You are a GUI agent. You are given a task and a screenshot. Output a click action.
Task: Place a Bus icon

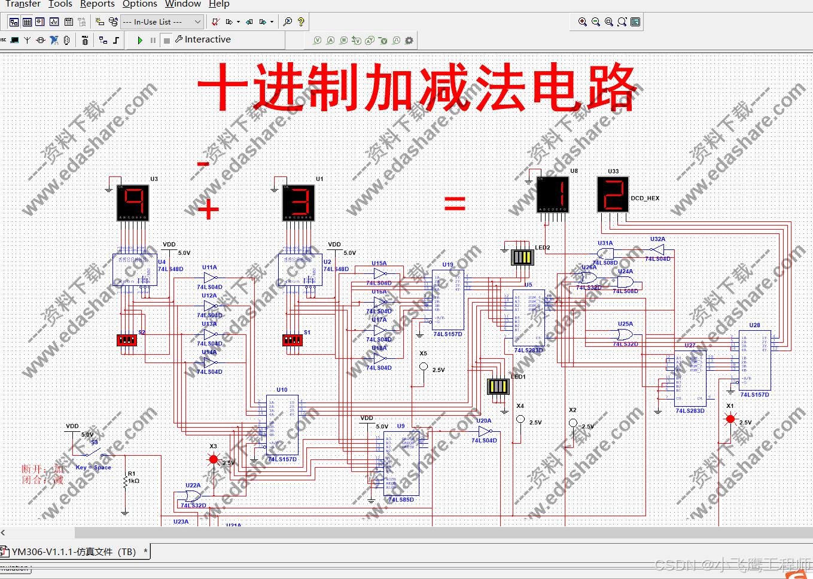[116, 40]
